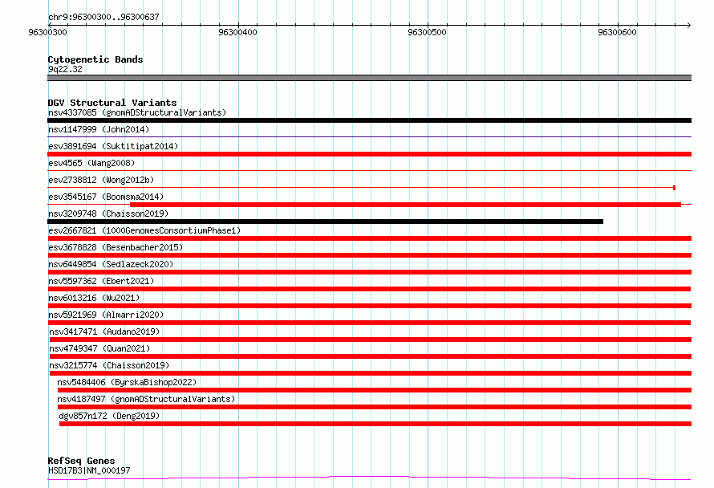
Task: Click nsv6013216 (Wu2021) label
Action: 94,298
